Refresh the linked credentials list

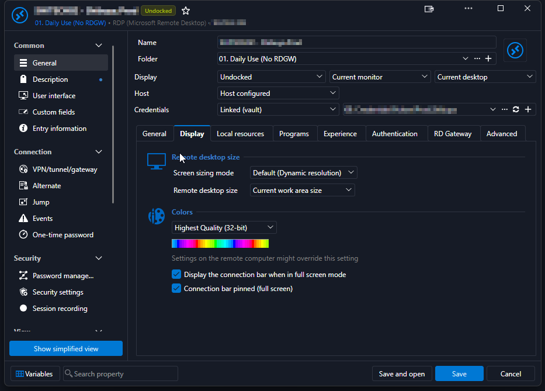pos(516,109)
